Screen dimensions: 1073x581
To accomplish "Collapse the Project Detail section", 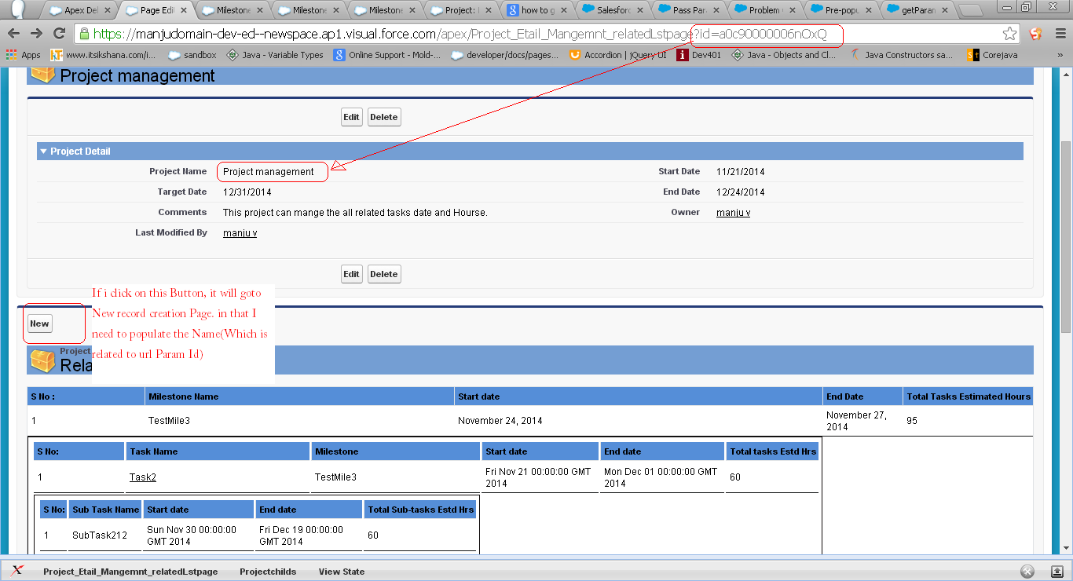I will coord(44,152).
